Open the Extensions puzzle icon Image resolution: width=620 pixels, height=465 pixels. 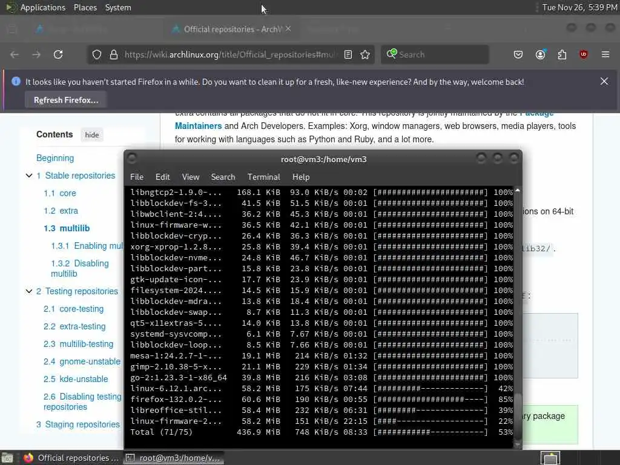[562, 54]
